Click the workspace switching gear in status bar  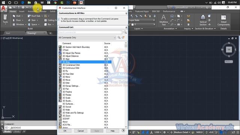click(164, 132)
